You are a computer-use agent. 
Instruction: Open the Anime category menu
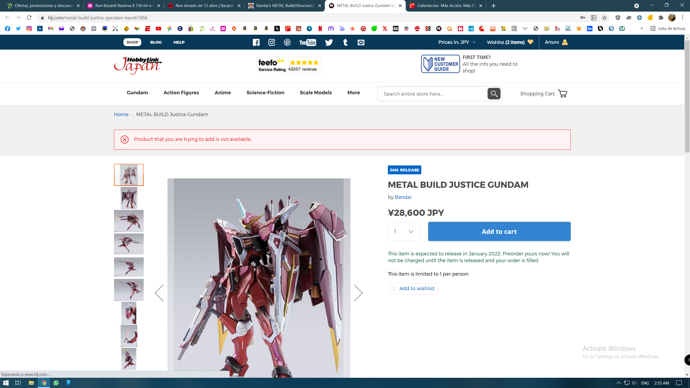(223, 93)
